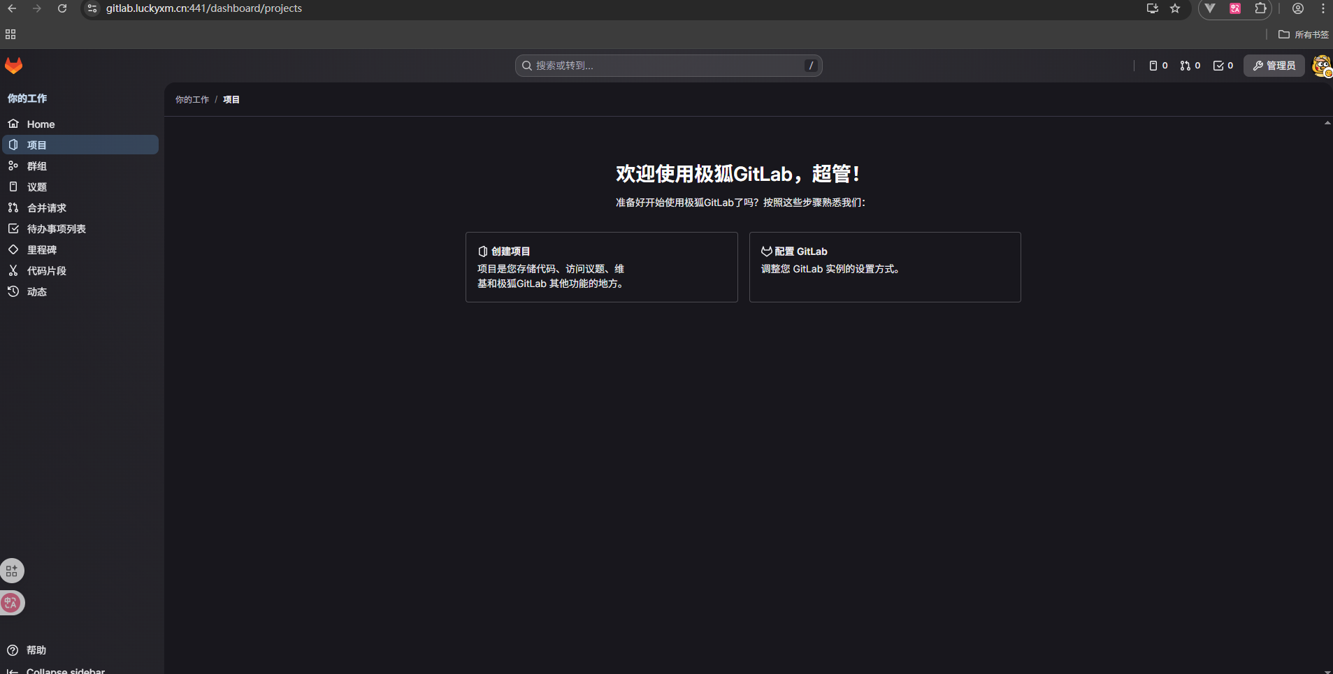The image size is (1333, 674).
Task: Click the browser forward arrow
Action: 37,8
